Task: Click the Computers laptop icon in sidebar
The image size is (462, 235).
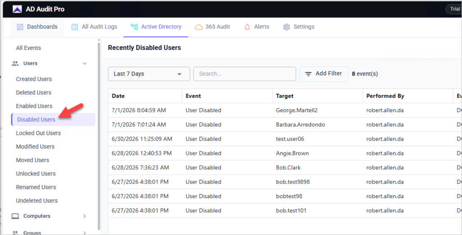Action: pyautogui.click(x=15, y=216)
